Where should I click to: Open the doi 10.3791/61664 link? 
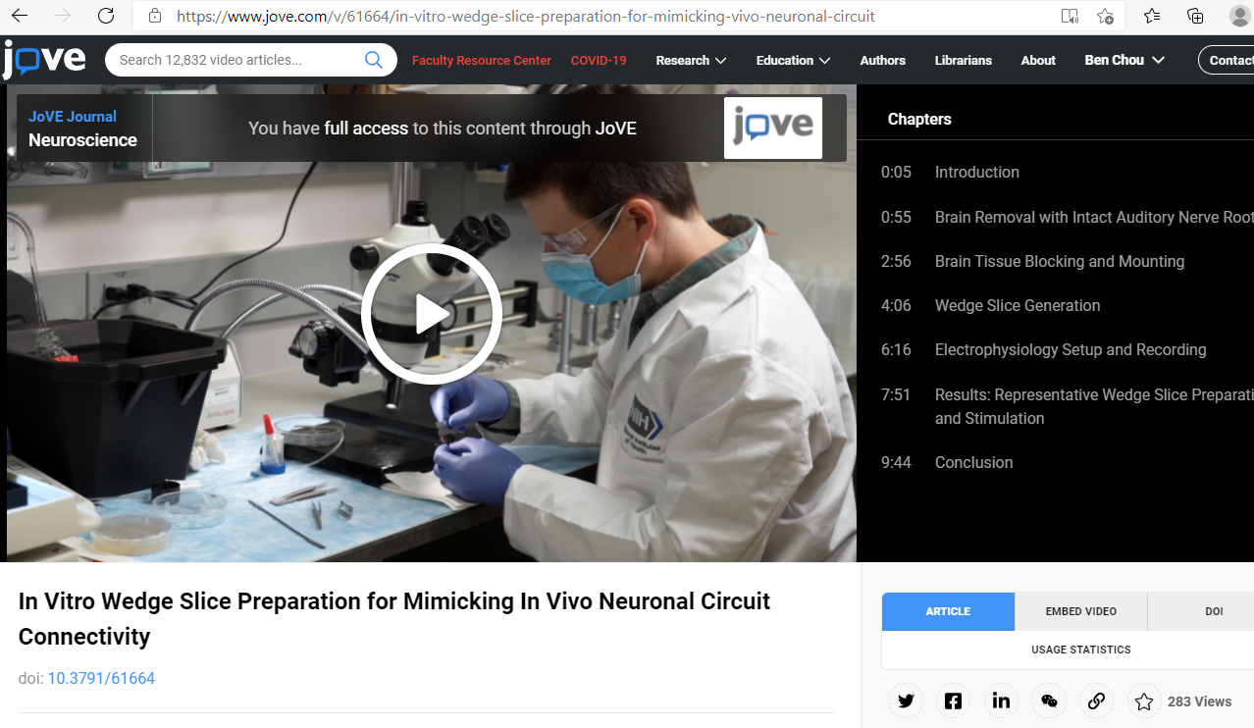[x=101, y=678]
